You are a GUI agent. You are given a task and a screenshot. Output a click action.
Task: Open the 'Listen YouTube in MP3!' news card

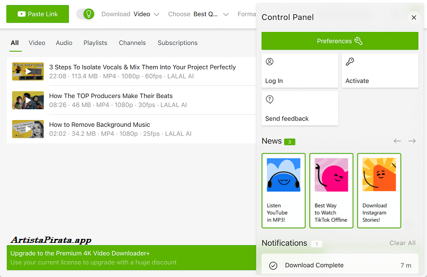pyautogui.click(x=284, y=191)
